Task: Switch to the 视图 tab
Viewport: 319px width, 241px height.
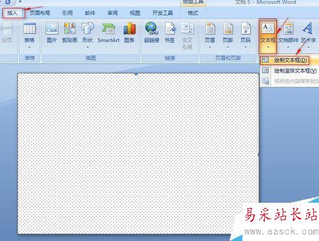Action: (x=135, y=13)
